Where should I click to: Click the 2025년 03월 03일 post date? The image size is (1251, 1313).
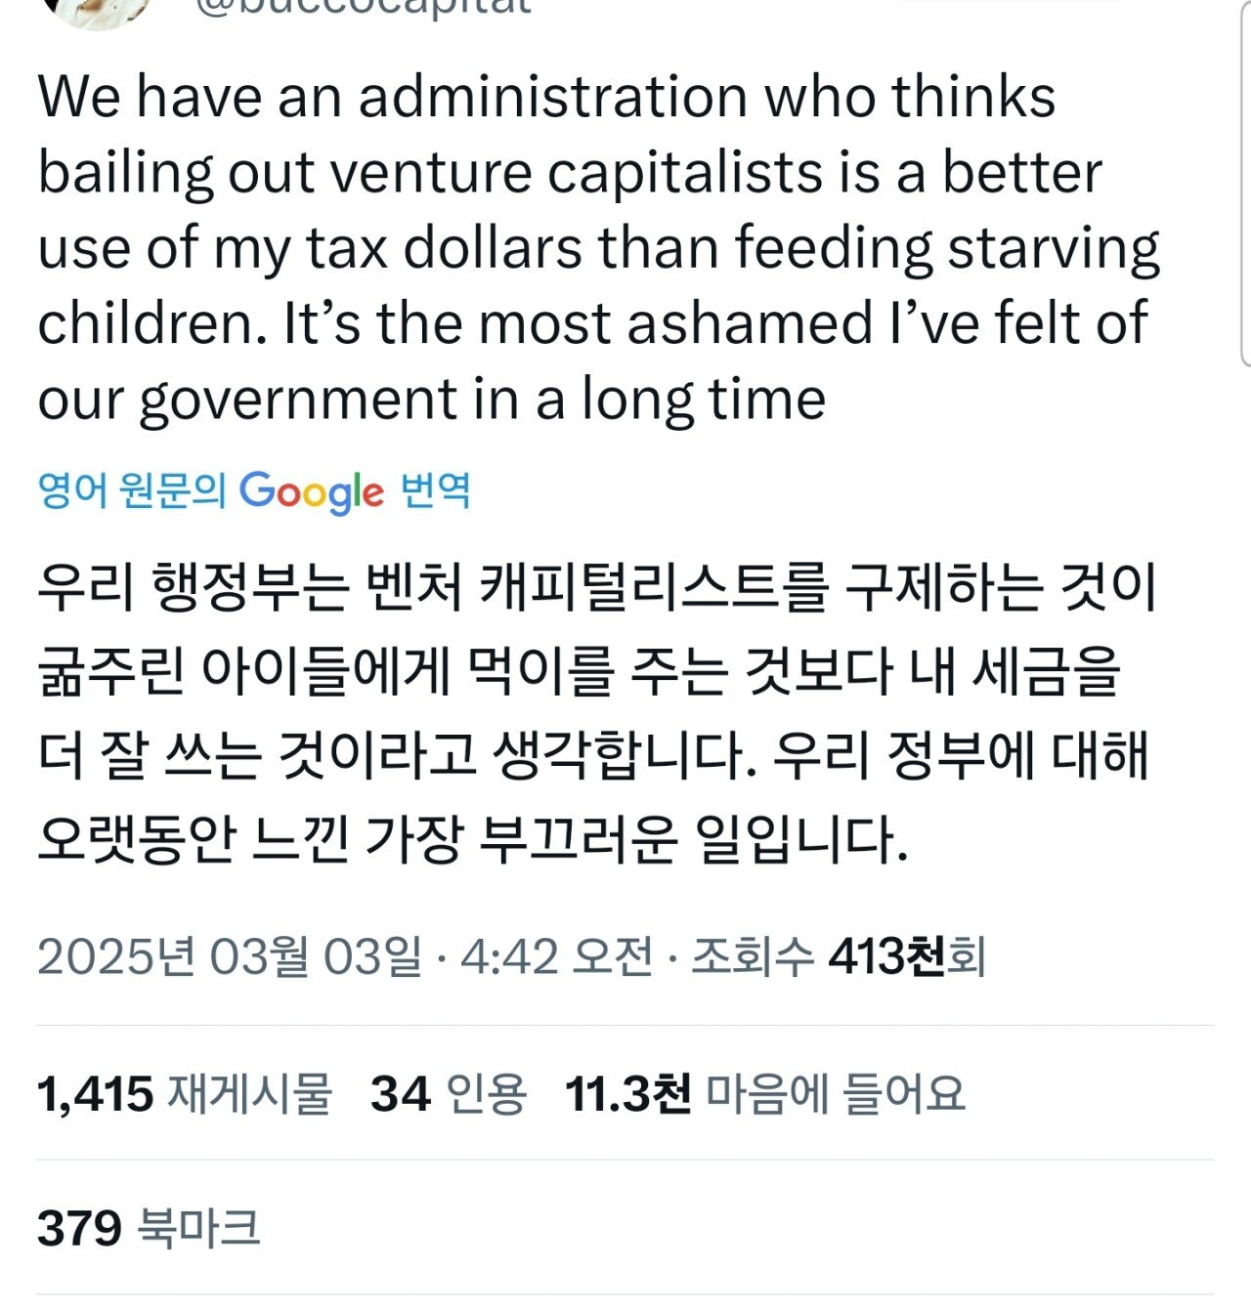[x=230, y=956]
